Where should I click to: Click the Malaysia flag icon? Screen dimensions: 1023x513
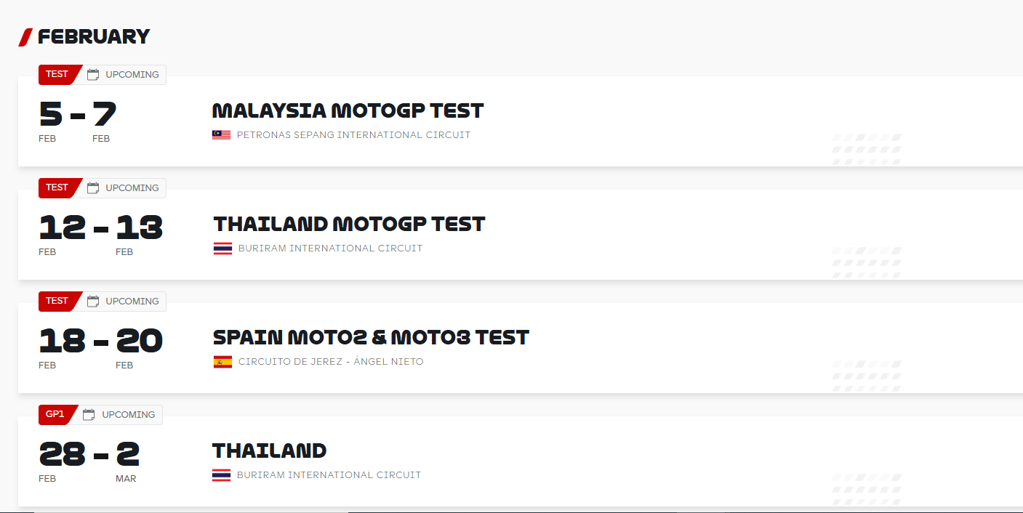pyautogui.click(x=222, y=135)
